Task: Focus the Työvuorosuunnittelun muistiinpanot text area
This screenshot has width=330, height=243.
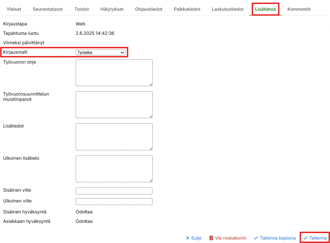Action: click(114, 104)
